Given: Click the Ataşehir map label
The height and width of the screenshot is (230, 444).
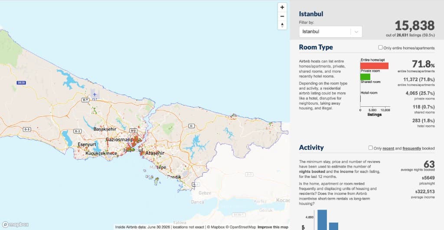Looking at the screenshot, I should [155, 153].
